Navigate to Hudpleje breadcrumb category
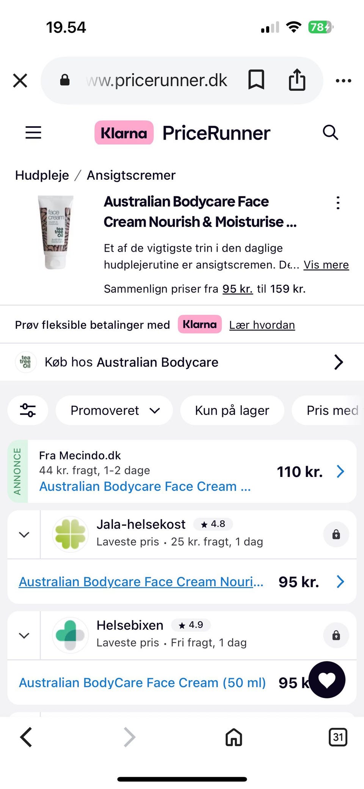The width and height of the screenshot is (364, 789). (42, 175)
